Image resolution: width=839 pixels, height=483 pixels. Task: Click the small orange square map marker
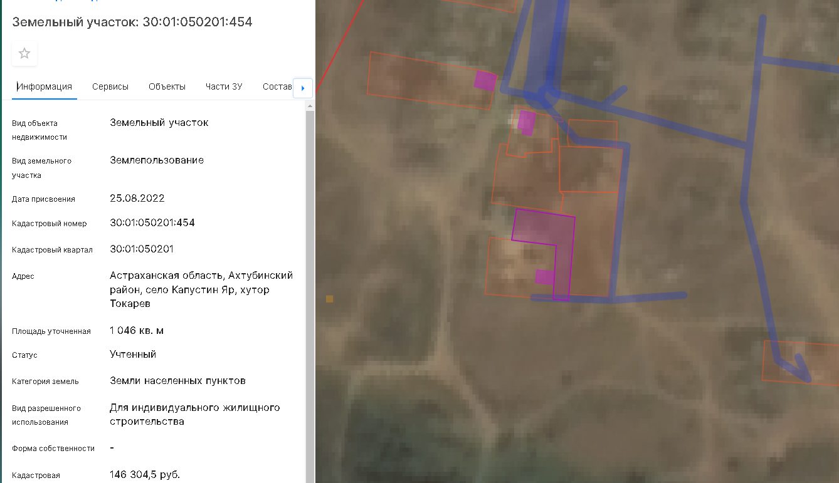(329, 299)
